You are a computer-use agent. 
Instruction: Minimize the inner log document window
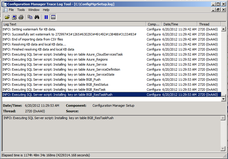click(213, 10)
